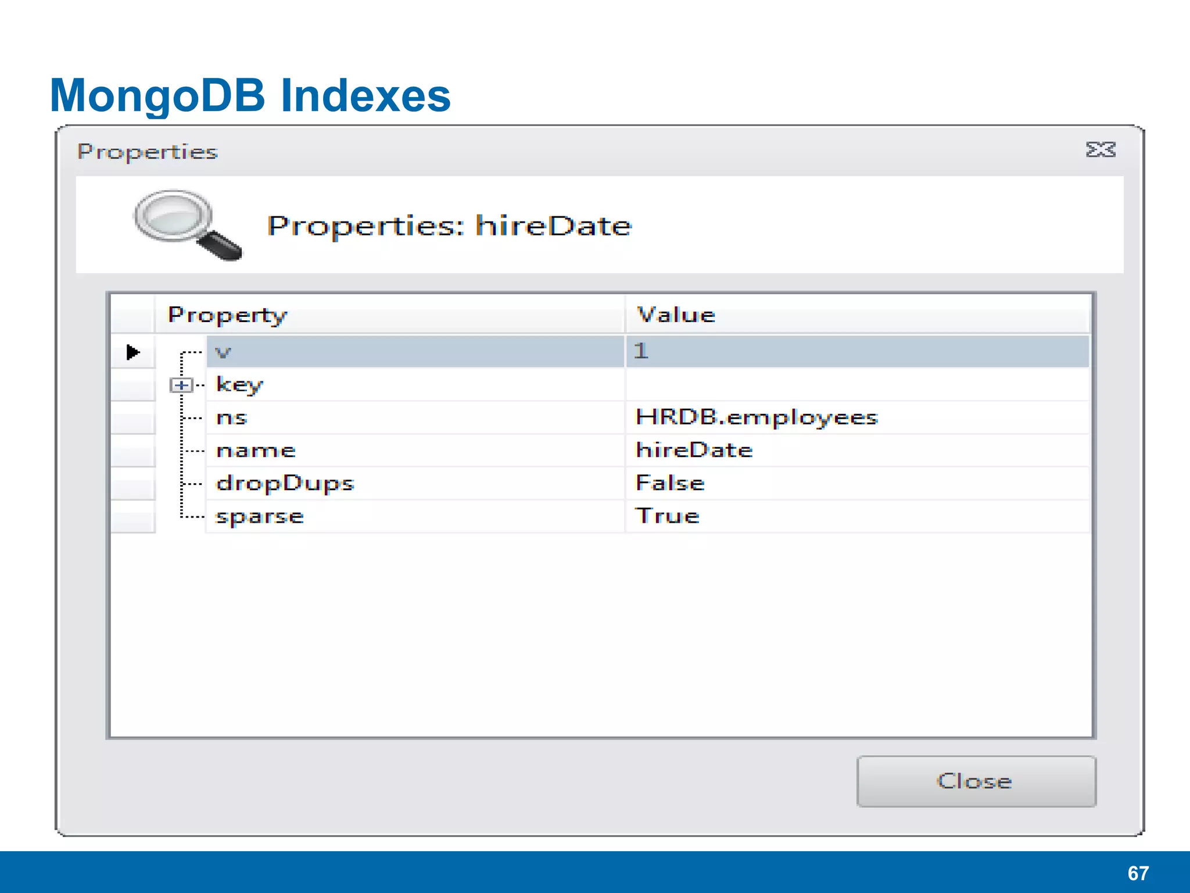Click the HRDB.employees value cell
The height and width of the screenshot is (893, 1190).
756,417
